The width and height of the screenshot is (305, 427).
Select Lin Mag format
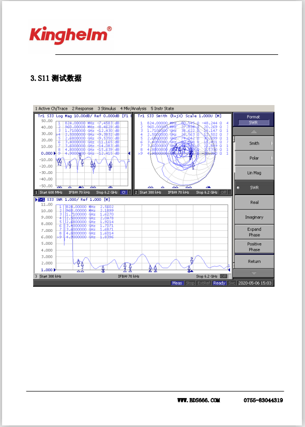pyautogui.click(x=254, y=173)
